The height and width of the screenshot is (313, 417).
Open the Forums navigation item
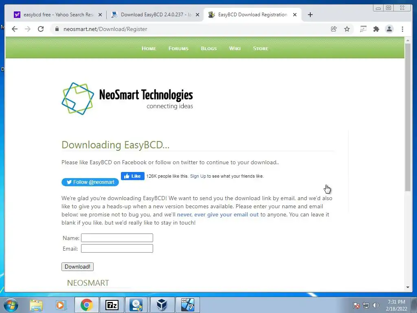[x=178, y=48]
